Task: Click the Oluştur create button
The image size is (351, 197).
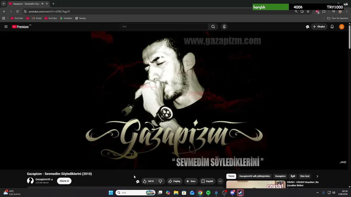Action: 319,27
